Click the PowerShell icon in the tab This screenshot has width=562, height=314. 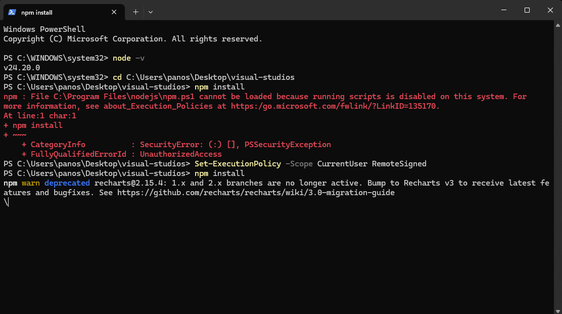[x=12, y=12]
